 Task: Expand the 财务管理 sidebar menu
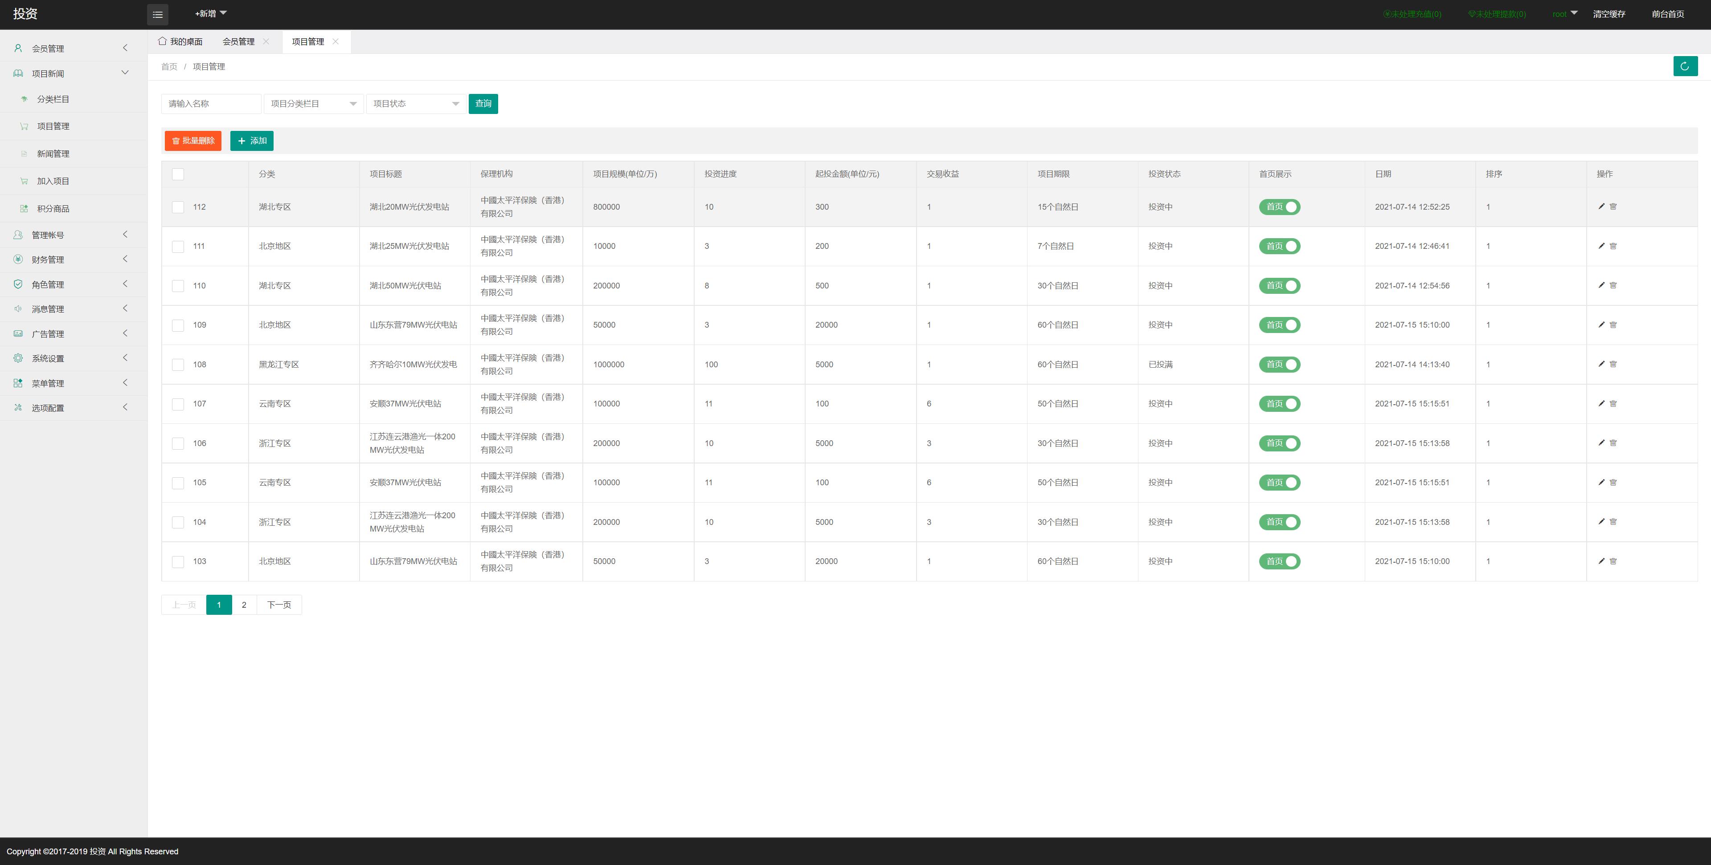pyautogui.click(x=48, y=260)
